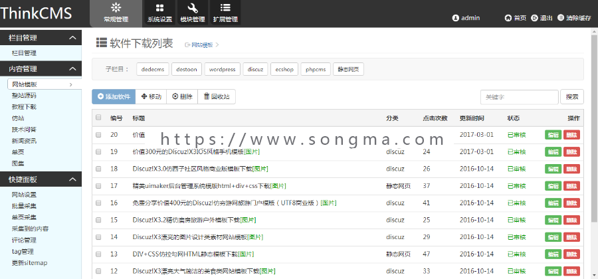Collapse the 内容管理 sidebar section
This screenshot has width=598, height=279.
click(72, 69)
